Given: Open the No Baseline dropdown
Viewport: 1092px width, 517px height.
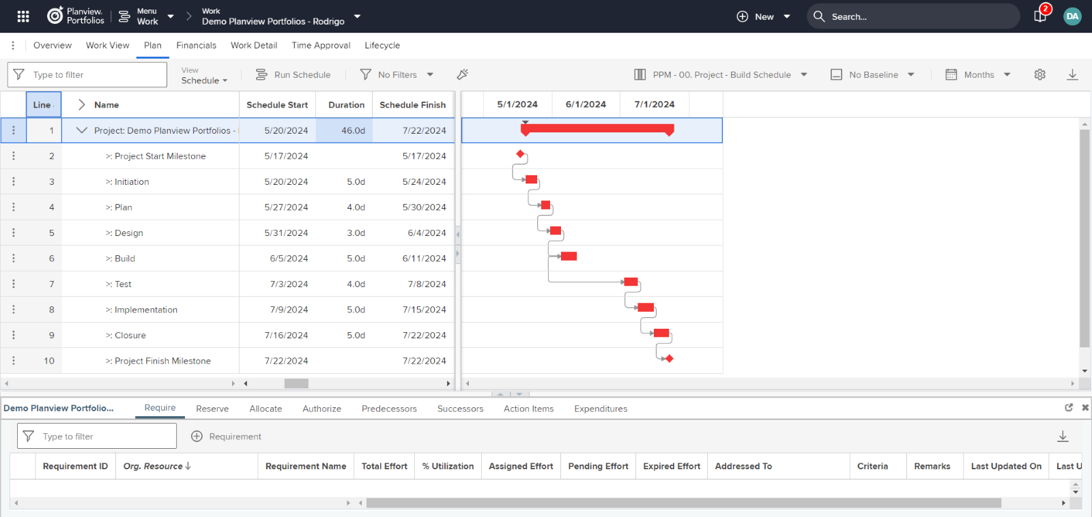Looking at the screenshot, I should (872, 74).
